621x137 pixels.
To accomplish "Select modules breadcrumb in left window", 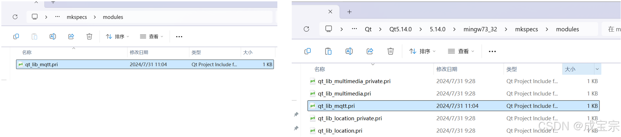I will coord(113,17).
